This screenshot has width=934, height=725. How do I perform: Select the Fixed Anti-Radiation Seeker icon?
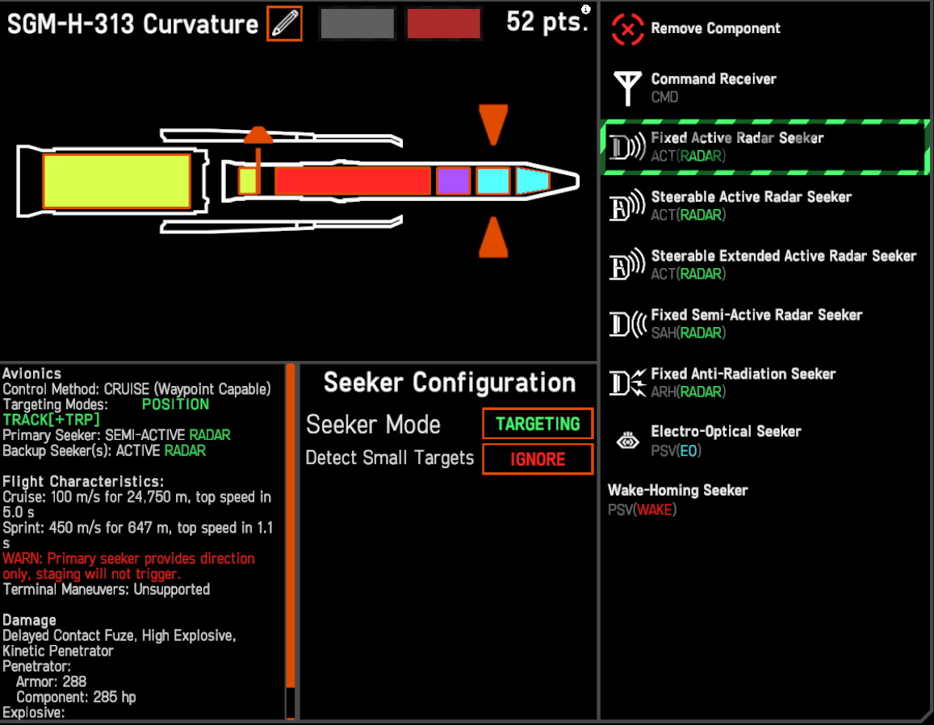(x=628, y=383)
